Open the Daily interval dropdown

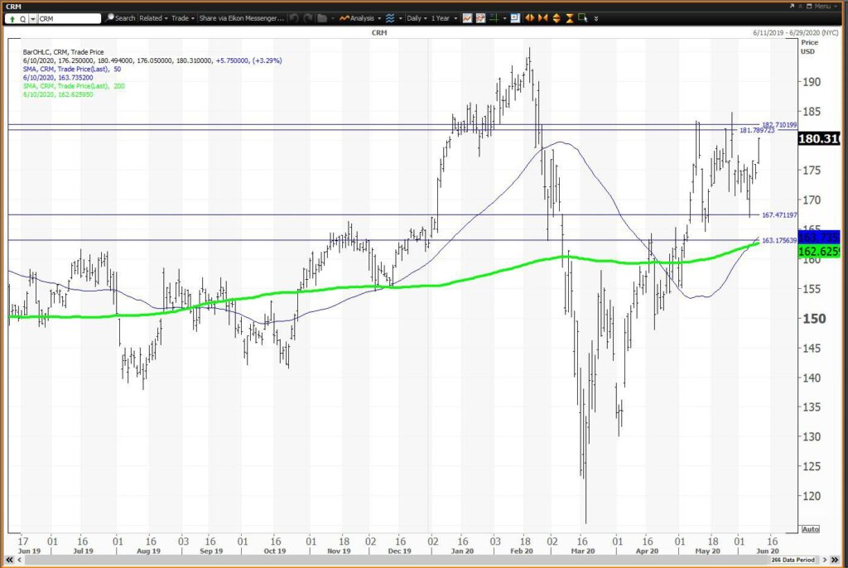(x=417, y=18)
